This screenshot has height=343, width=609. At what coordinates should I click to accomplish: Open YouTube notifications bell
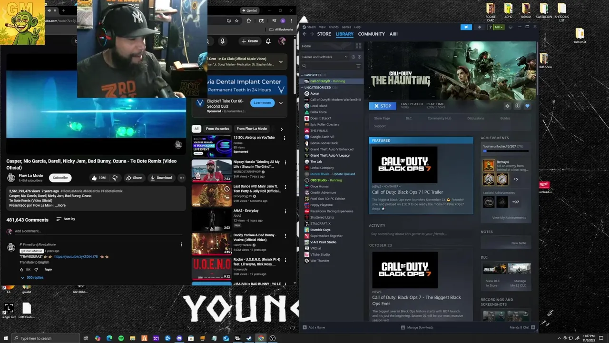[x=268, y=41]
